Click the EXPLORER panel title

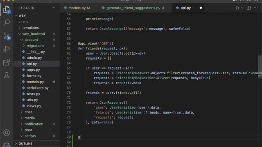26,8
